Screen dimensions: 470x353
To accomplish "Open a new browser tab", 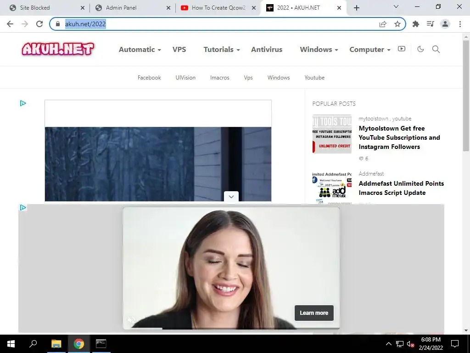I will (x=356, y=8).
